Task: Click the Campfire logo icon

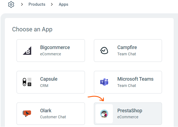Action: 104,51
